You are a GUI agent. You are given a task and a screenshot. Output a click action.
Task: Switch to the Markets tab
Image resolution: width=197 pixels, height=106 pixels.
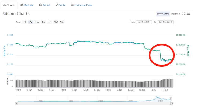point(27,5)
